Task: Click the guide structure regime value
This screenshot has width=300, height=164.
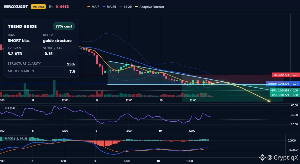Action: coord(57,41)
